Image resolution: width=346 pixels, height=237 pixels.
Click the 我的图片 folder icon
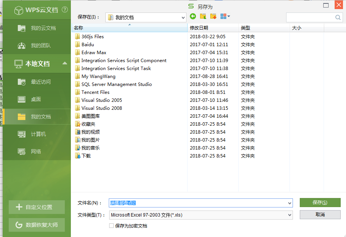coord(77,140)
